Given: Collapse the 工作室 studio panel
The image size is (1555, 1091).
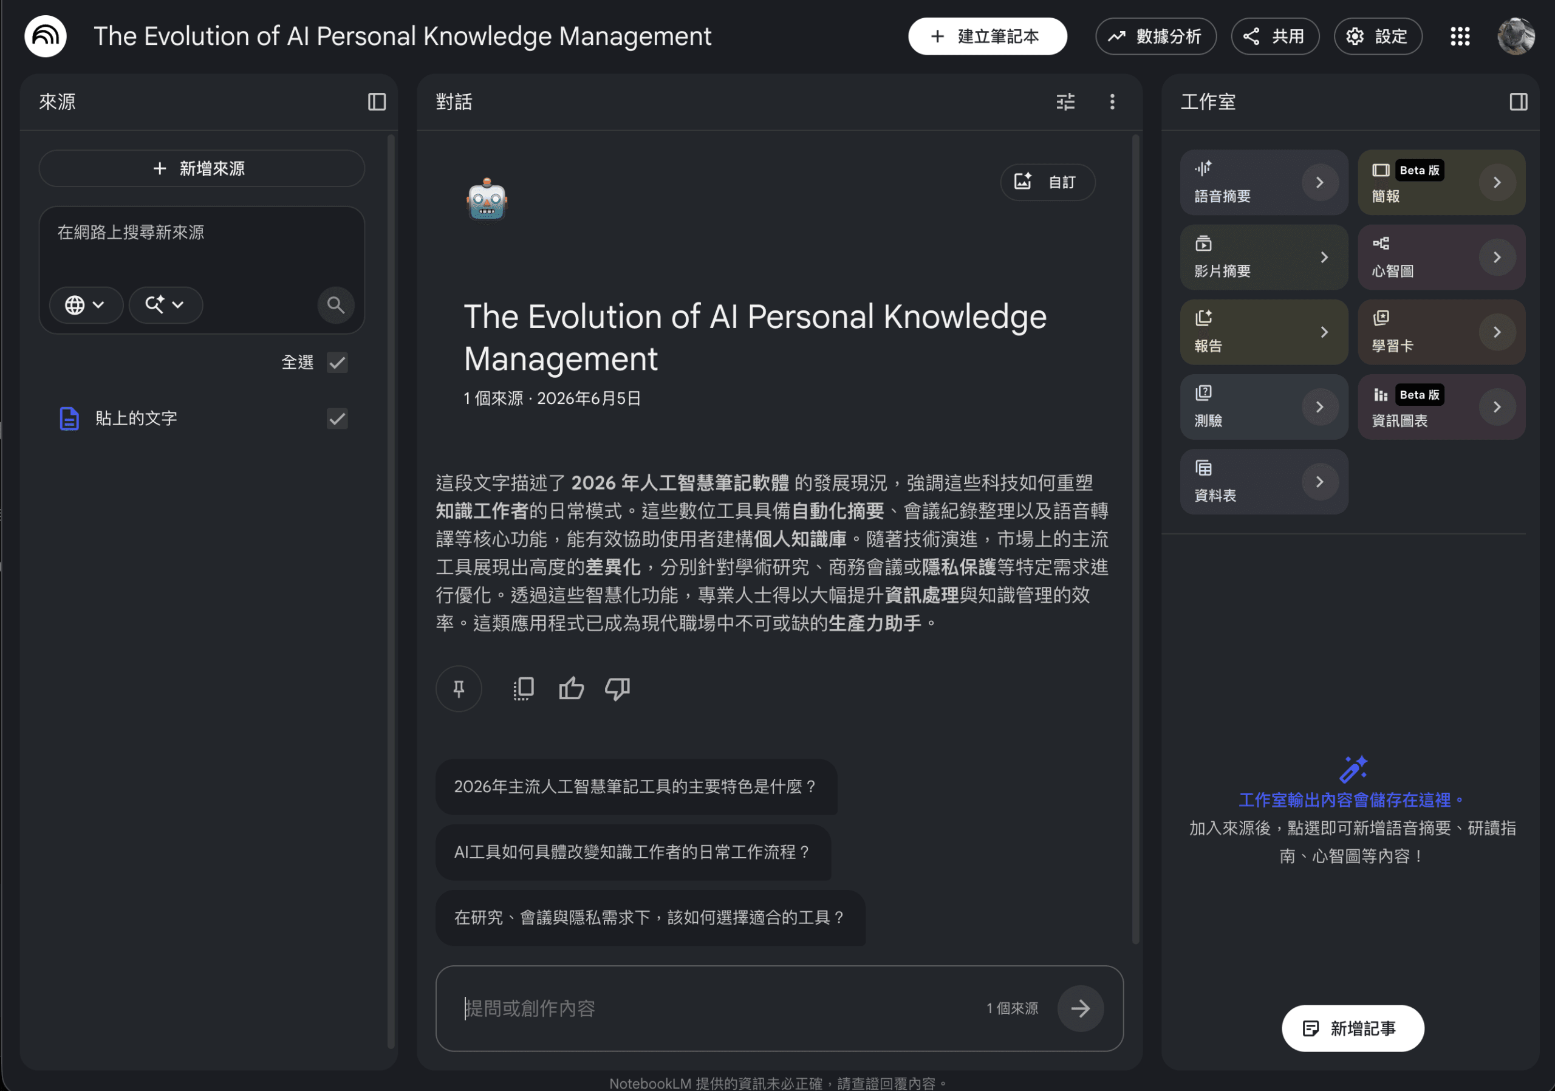Looking at the screenshot, I should coord(1519,101).
